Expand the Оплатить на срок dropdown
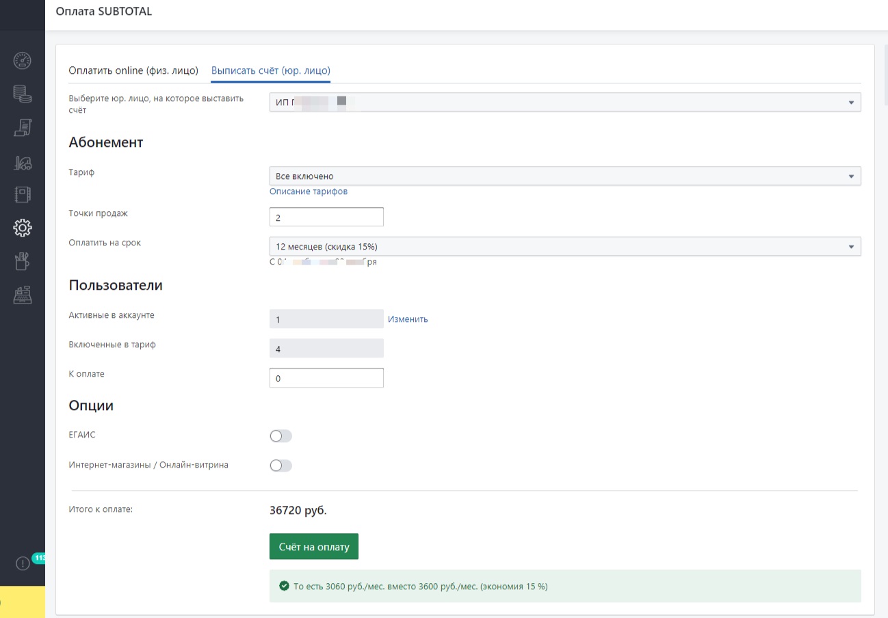888x618 pixels. click(x=565, y=246)
